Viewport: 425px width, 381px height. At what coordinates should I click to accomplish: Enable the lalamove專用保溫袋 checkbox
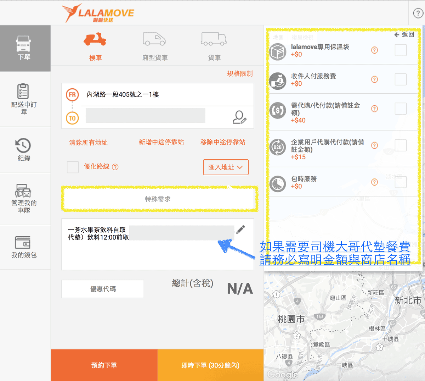point(401,50)
